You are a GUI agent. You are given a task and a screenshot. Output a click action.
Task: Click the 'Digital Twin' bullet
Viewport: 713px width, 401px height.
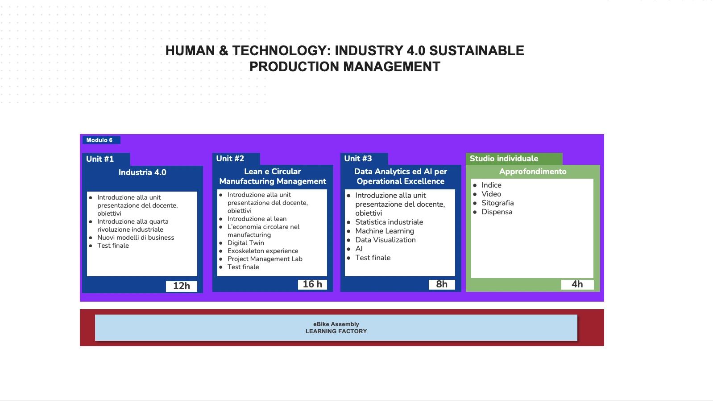pyautogui.click(x=246, y=243)
